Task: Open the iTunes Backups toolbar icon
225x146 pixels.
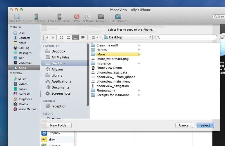Action: point(118,17)
